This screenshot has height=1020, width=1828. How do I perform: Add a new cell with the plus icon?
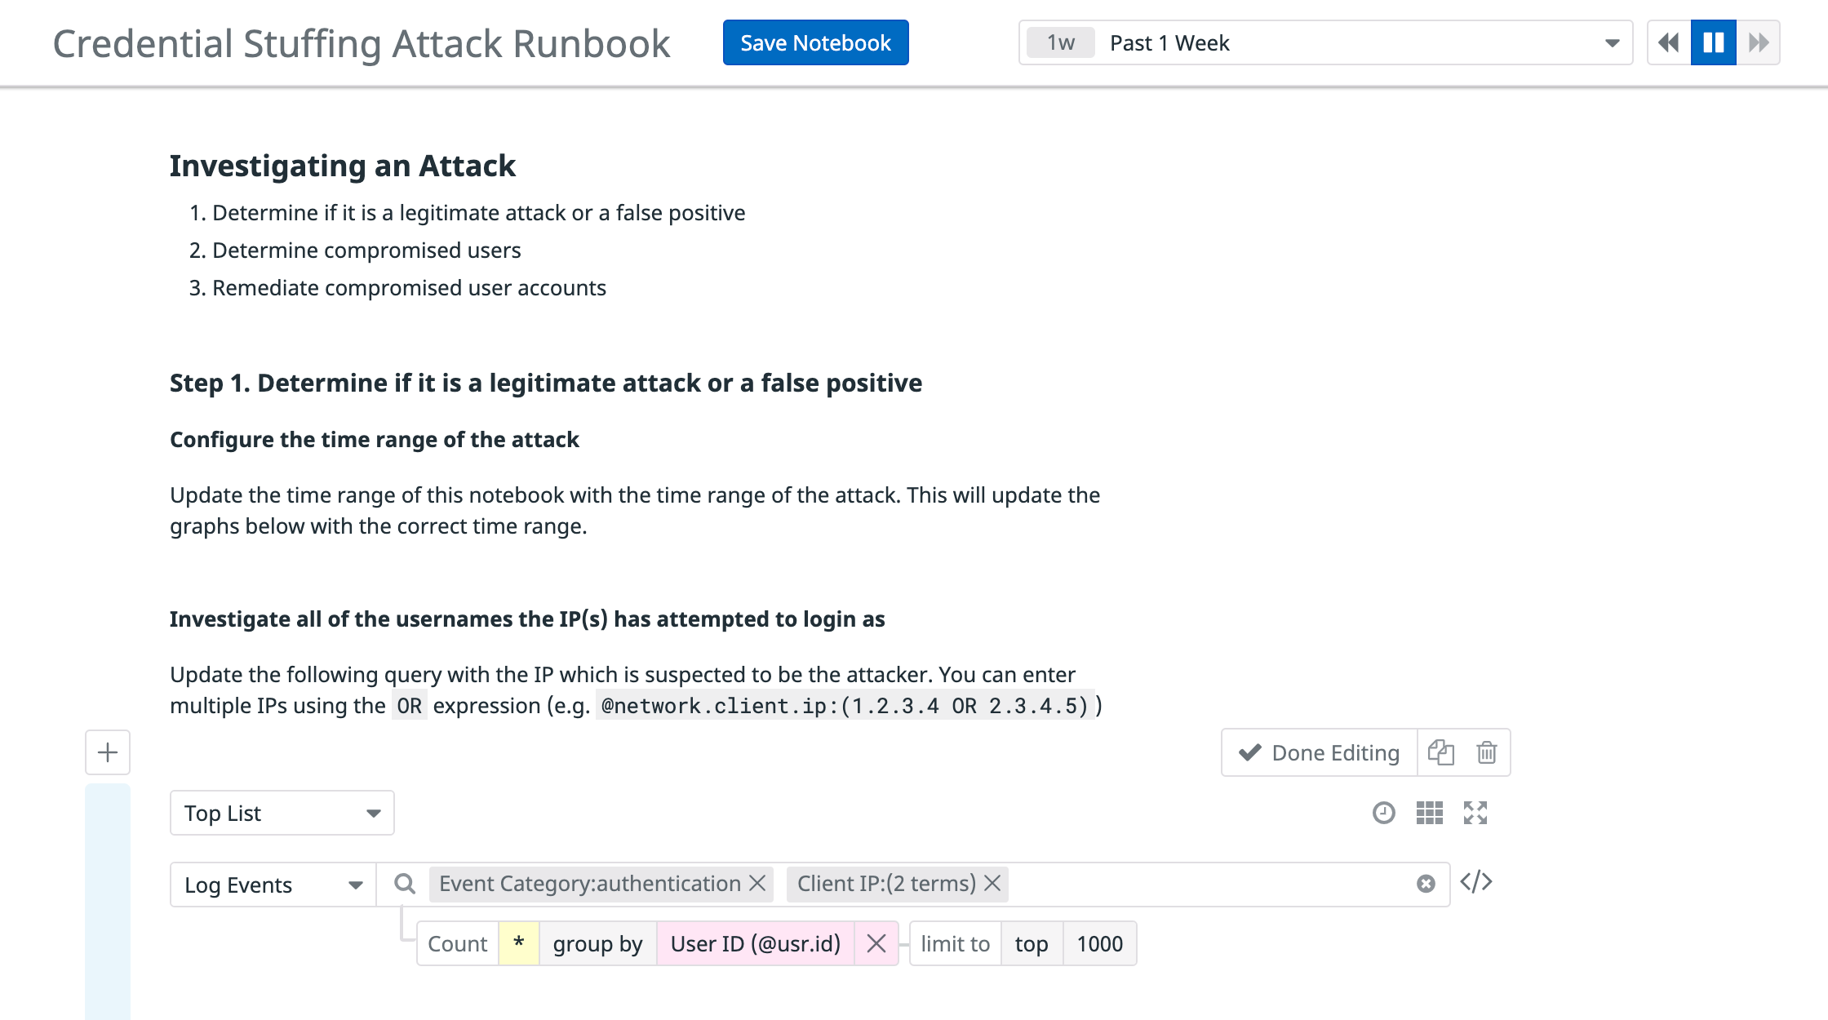(107, 752)
